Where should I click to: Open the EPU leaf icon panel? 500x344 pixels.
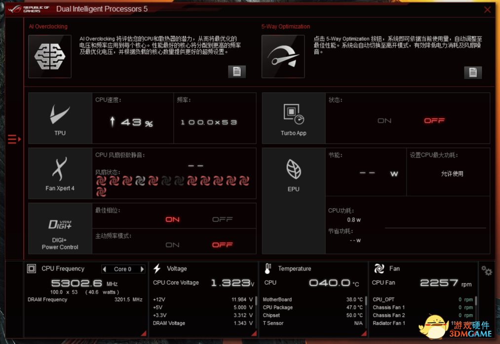tap(293, 173)
